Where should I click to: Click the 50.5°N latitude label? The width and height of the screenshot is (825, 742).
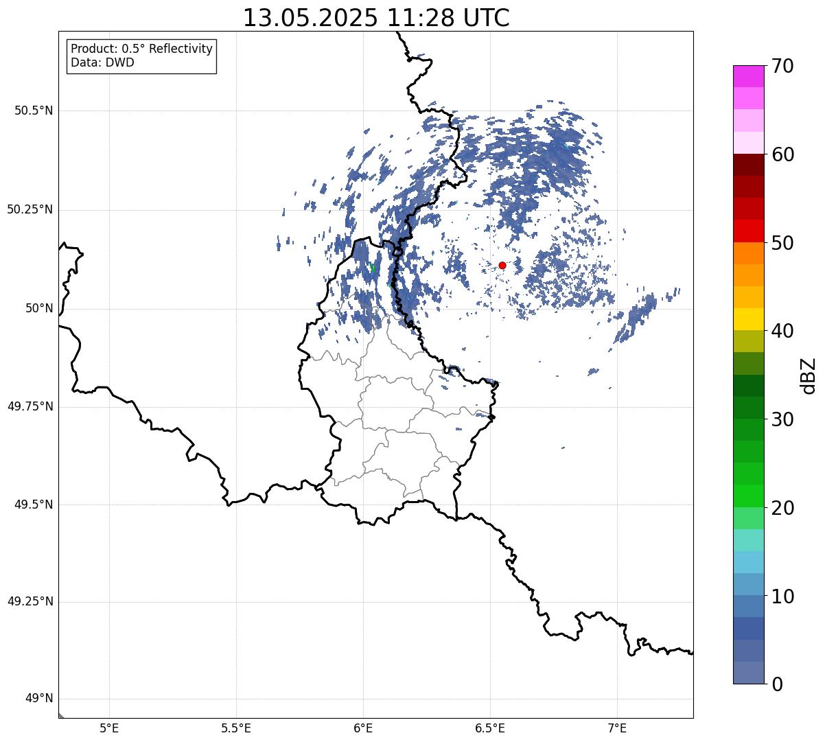34,111
